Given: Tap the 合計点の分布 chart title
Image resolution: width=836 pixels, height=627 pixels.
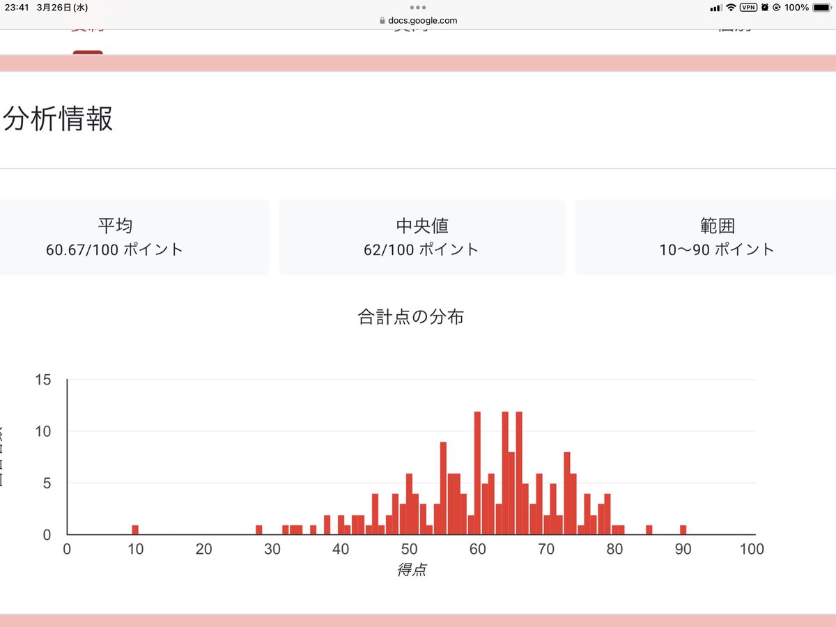Looking at the screenshot, I should click(x=410, y=316).
